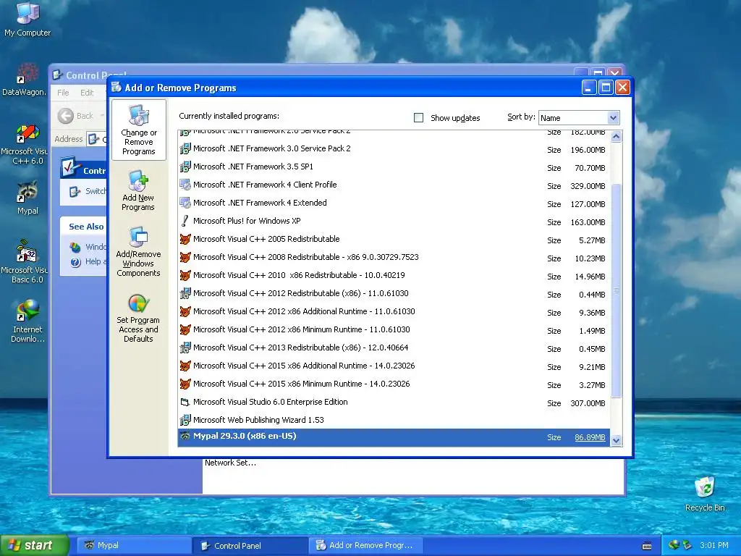Click the Network Set... item in Control Panel
This screenshot has width=741, height=556.
pyautogui.click(x=230, y=463)
